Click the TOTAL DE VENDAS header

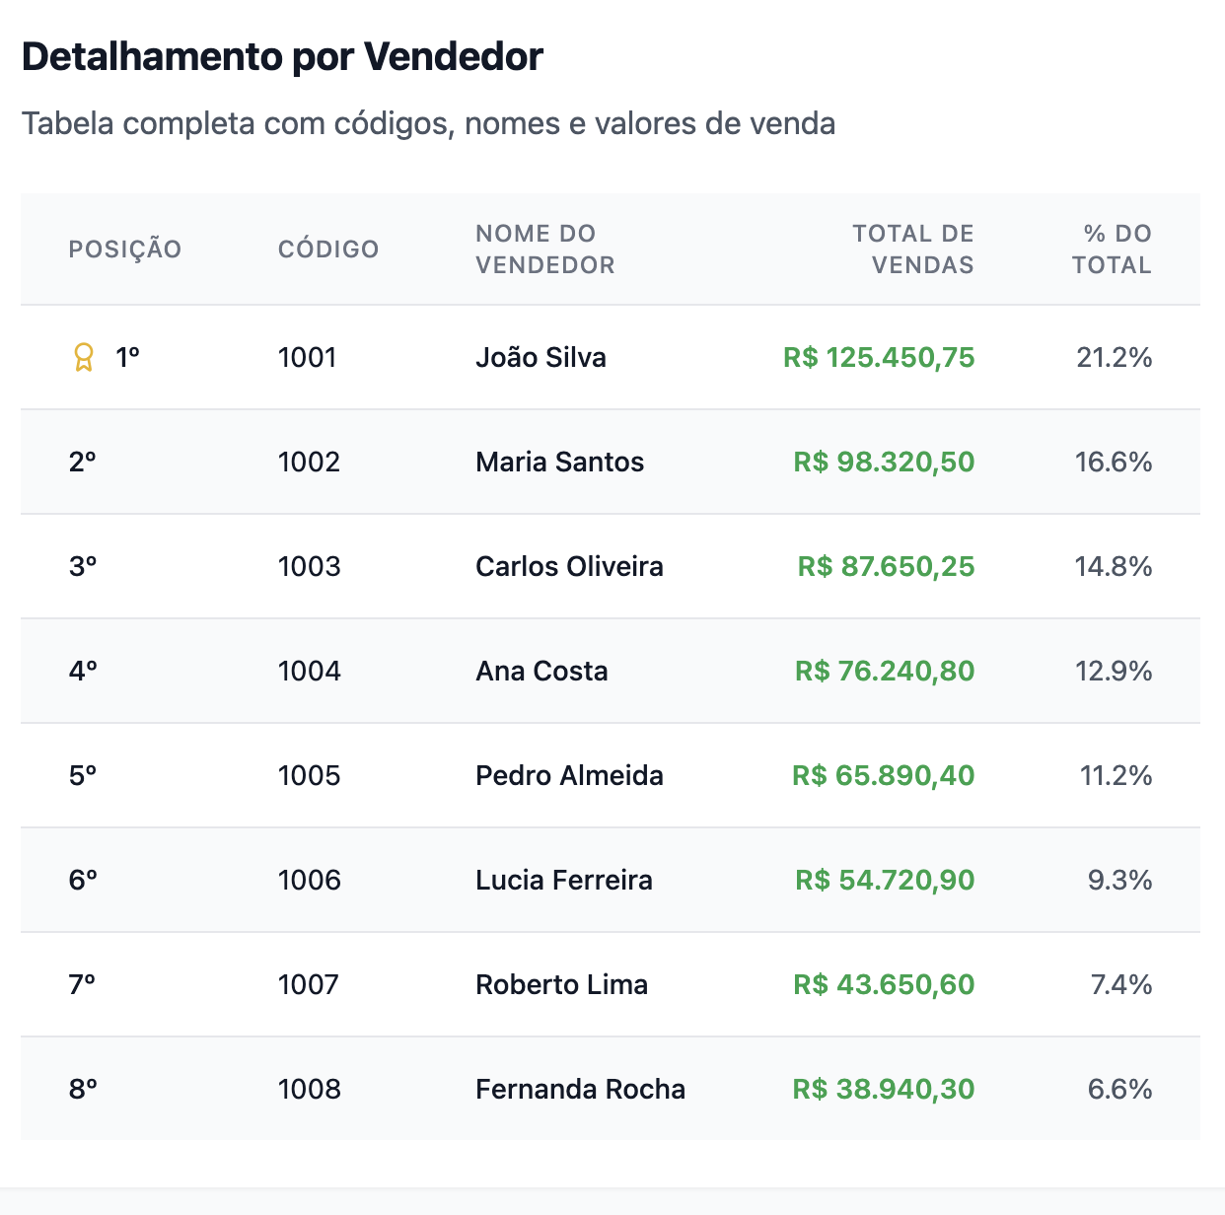912,250
